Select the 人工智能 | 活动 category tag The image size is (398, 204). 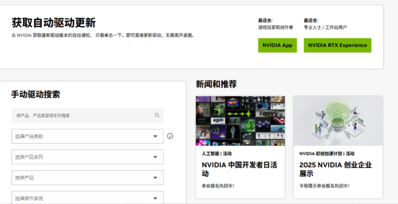tap(217, 154)
